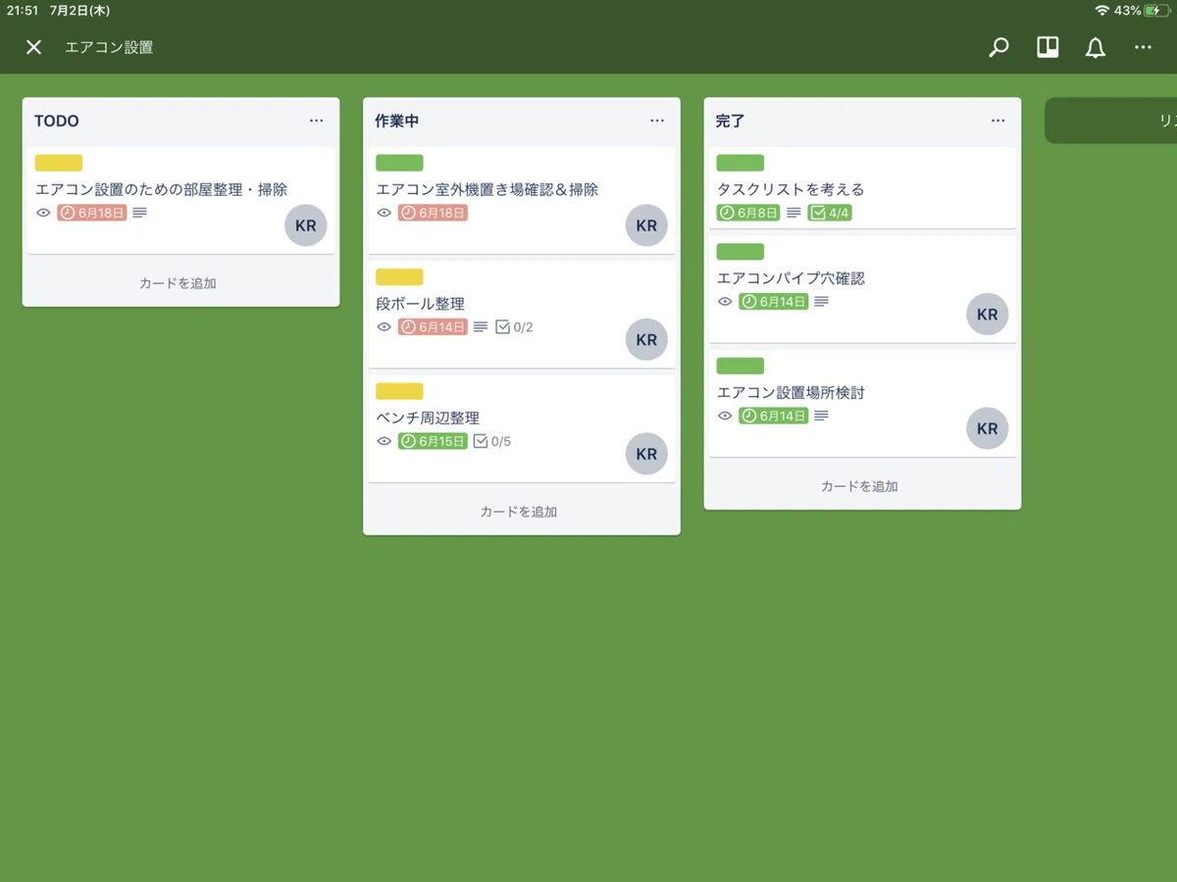Toggle watch eye on エアコンパイプ穴確認 card
The width and height of the screenshot is (1177, 882).
click(x=725, y=302)
